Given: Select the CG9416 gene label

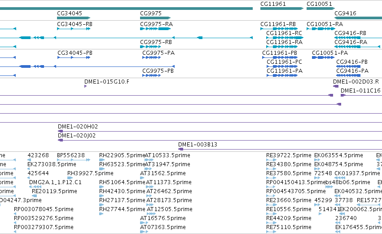Looking at the screenshot, I should pyautogui.click(x=345, y=13).
